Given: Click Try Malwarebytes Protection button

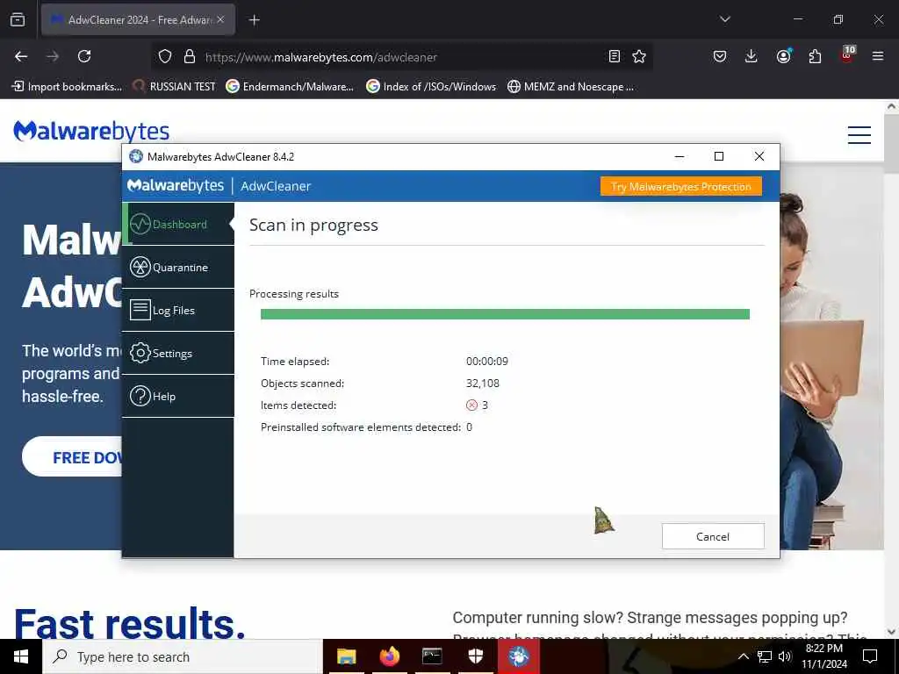Looking at the screenshot, I should coord(680,186).
